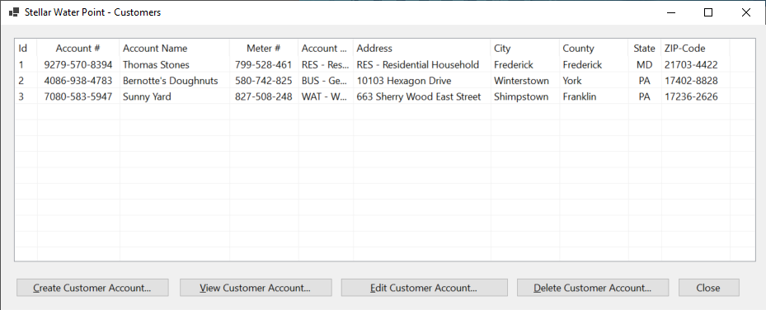Click the 'WAT - W...' account type cell
Viewport: 766px width, 310px height.
pos(325,96)
